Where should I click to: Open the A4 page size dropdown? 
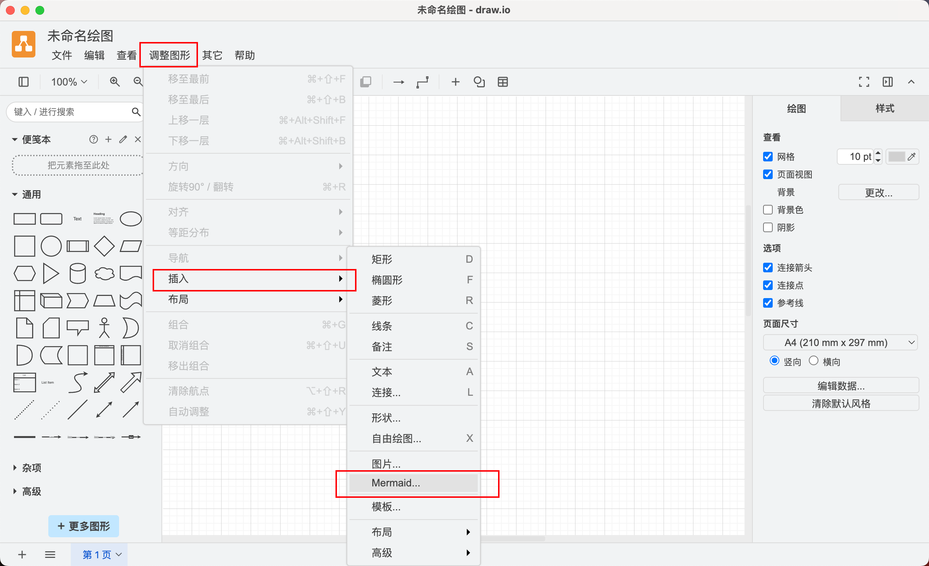coord(841,343)
